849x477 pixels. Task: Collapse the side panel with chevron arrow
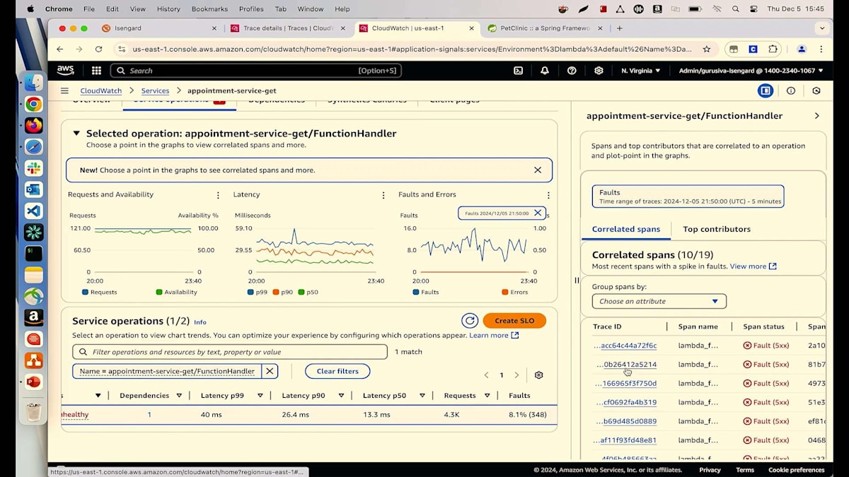pos(816,116)
